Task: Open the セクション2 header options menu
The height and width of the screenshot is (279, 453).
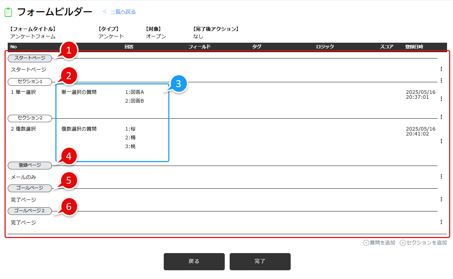Action: point(441,117)
